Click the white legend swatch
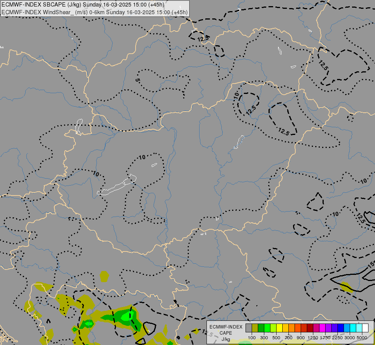This screenshot has width=375, height=345. pos(365,328)
